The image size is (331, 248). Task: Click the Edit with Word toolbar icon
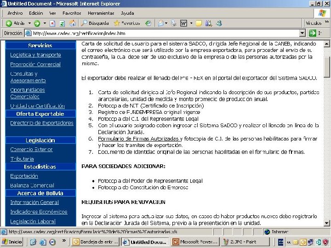point(183,23)
